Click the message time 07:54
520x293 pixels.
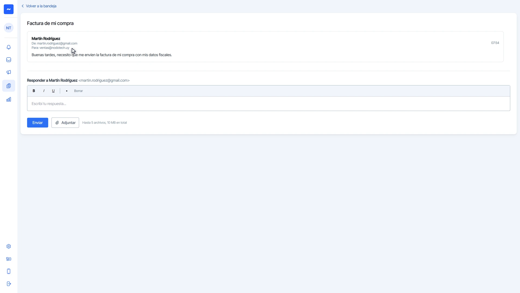pyautogui.click(x=495, y=43)
